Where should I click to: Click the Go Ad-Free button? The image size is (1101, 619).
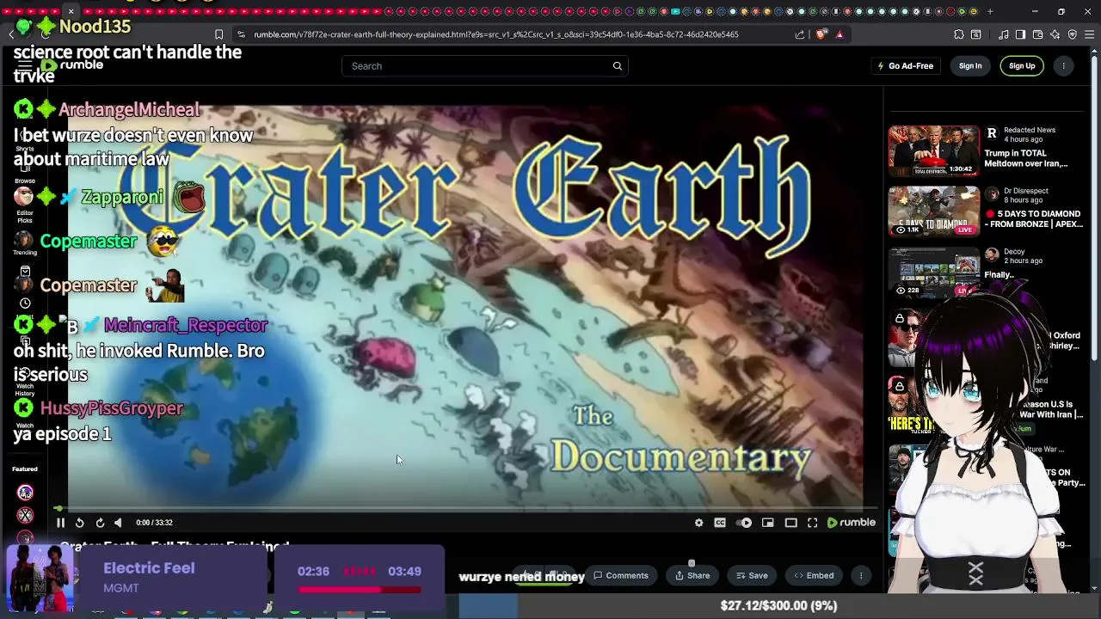(x=905, y=66)
